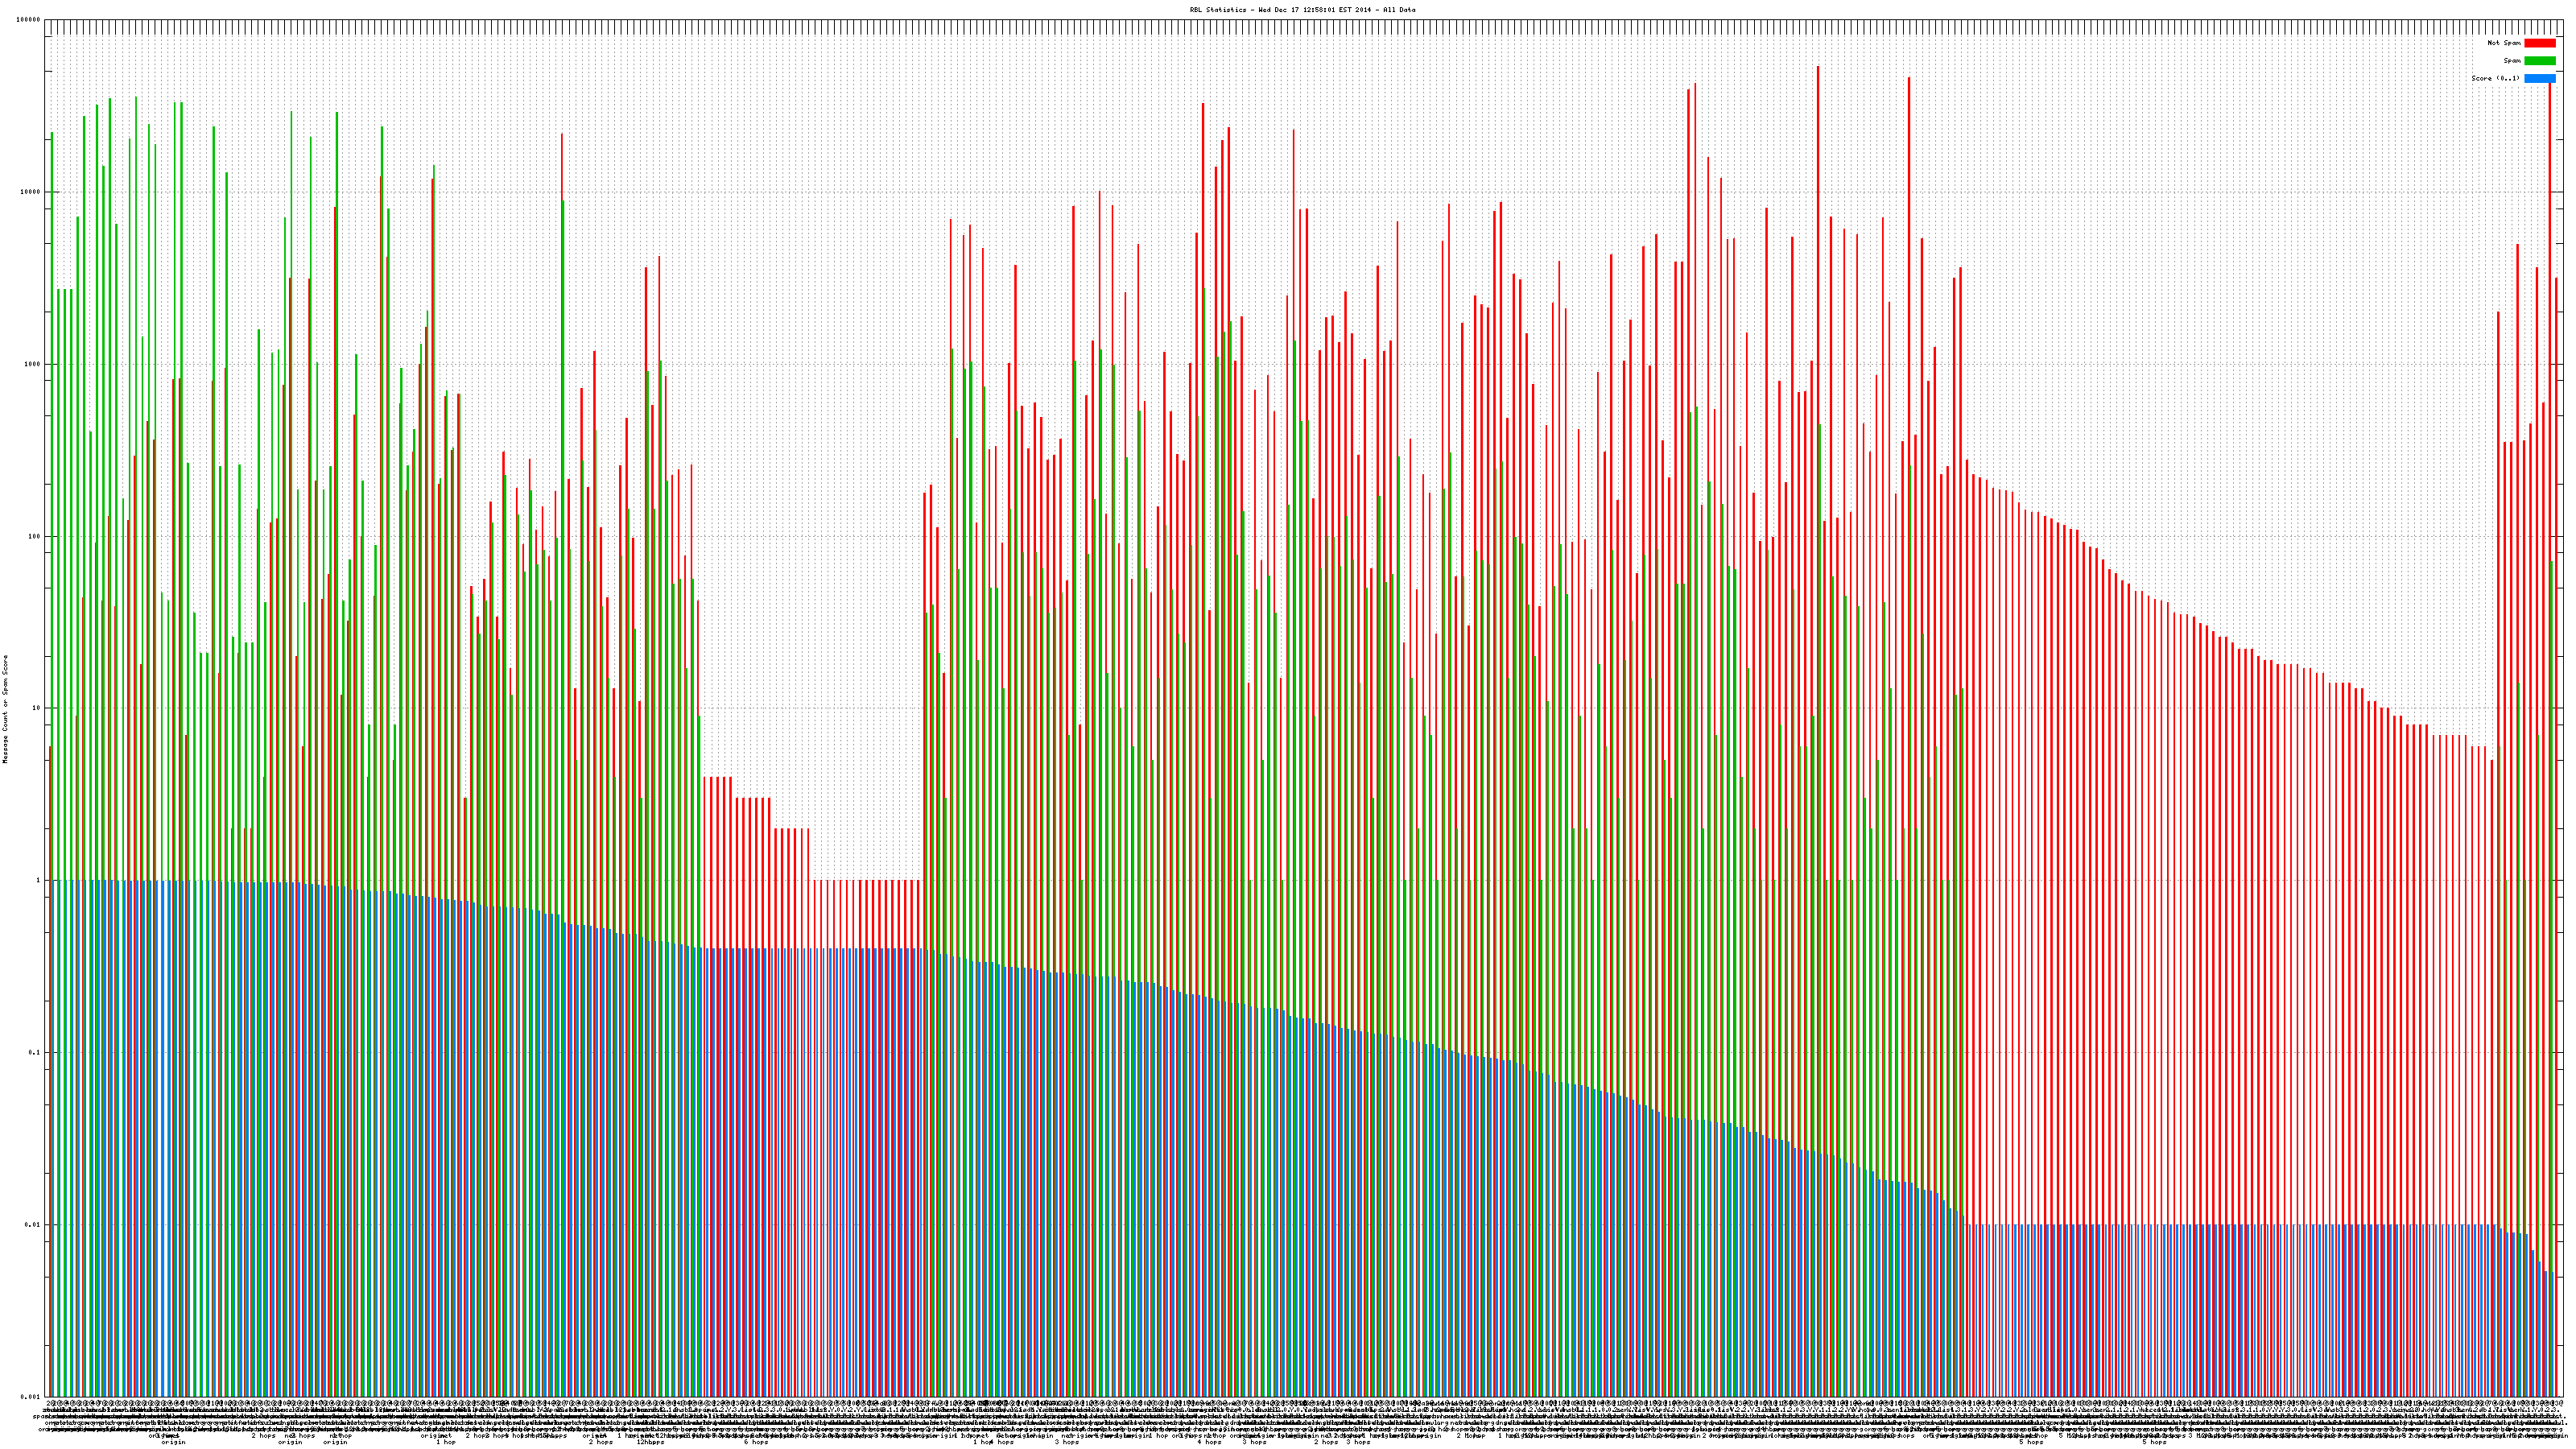Viewport: 2576px width, 1449px height.
Task: Click the 100000 y-axis tick label
Action: coord(29,20)
